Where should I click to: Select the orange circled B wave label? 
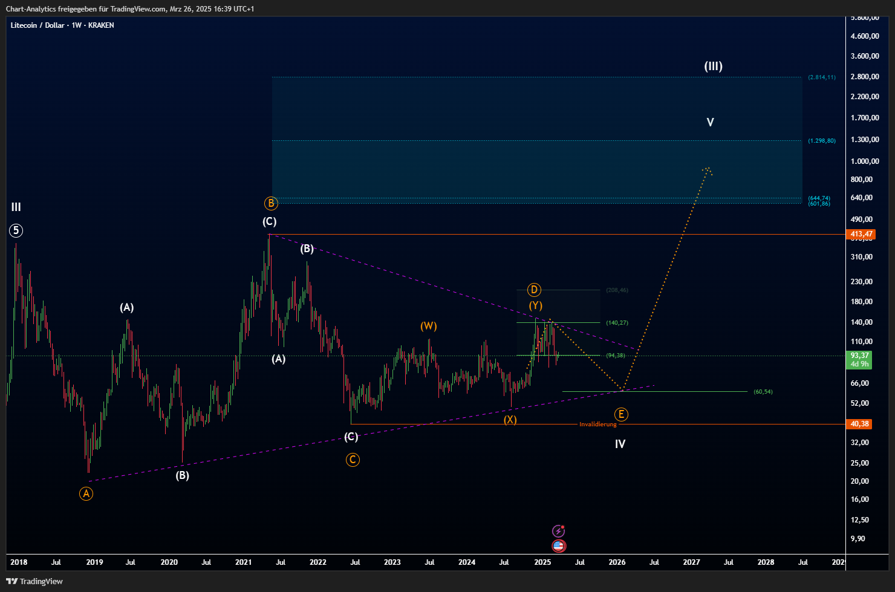click(271, 203)
